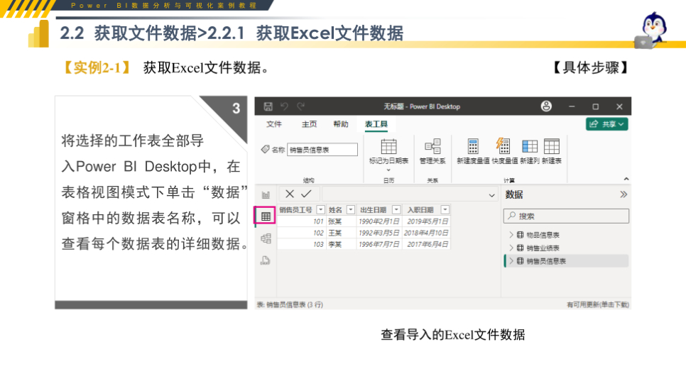Click cell 1992年3月5日
Image resolution: width=686 pixels, height=386 pixels.
pos(379,233)
